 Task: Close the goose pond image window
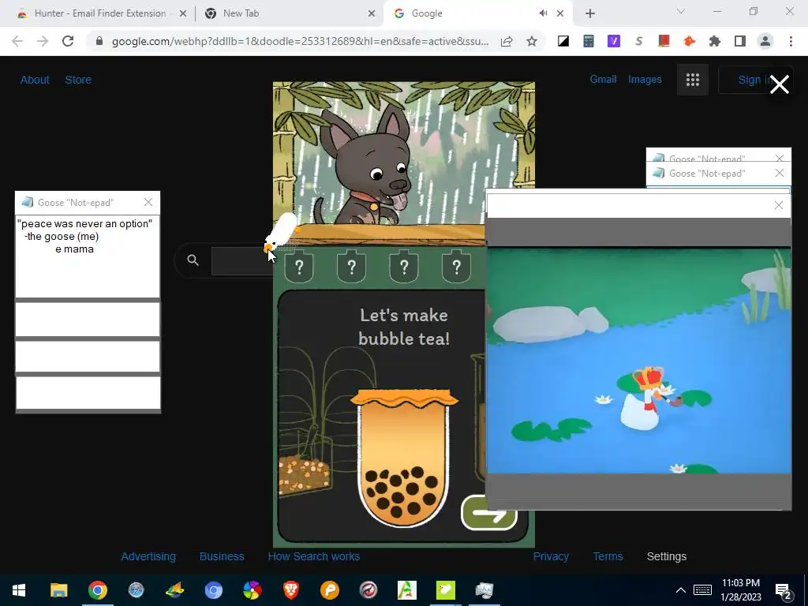pyautogui.click(x=779, y=206)
